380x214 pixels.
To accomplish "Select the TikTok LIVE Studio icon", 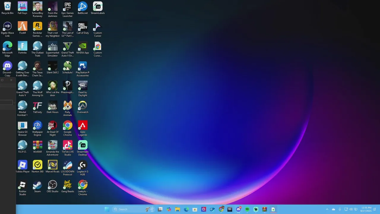I will 67,148.
